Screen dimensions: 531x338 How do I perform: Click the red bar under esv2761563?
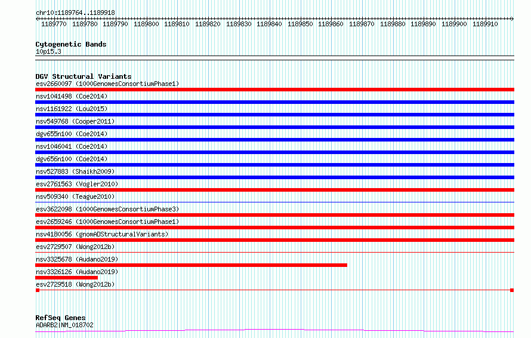274,190
